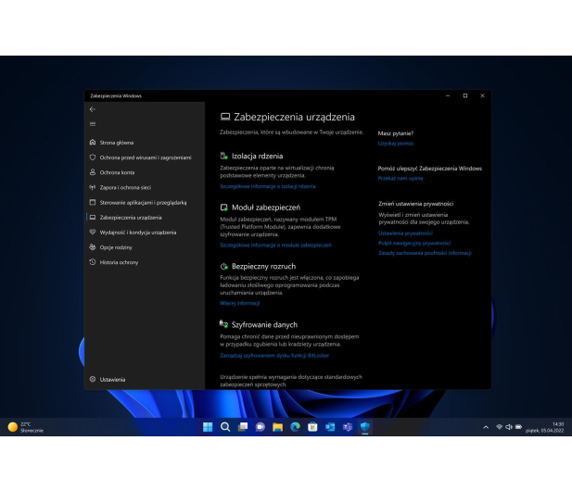Screen dimensions: 572x491
Task: Click the Bezpieczny rozruch power icon
Action: click(224, 267)
